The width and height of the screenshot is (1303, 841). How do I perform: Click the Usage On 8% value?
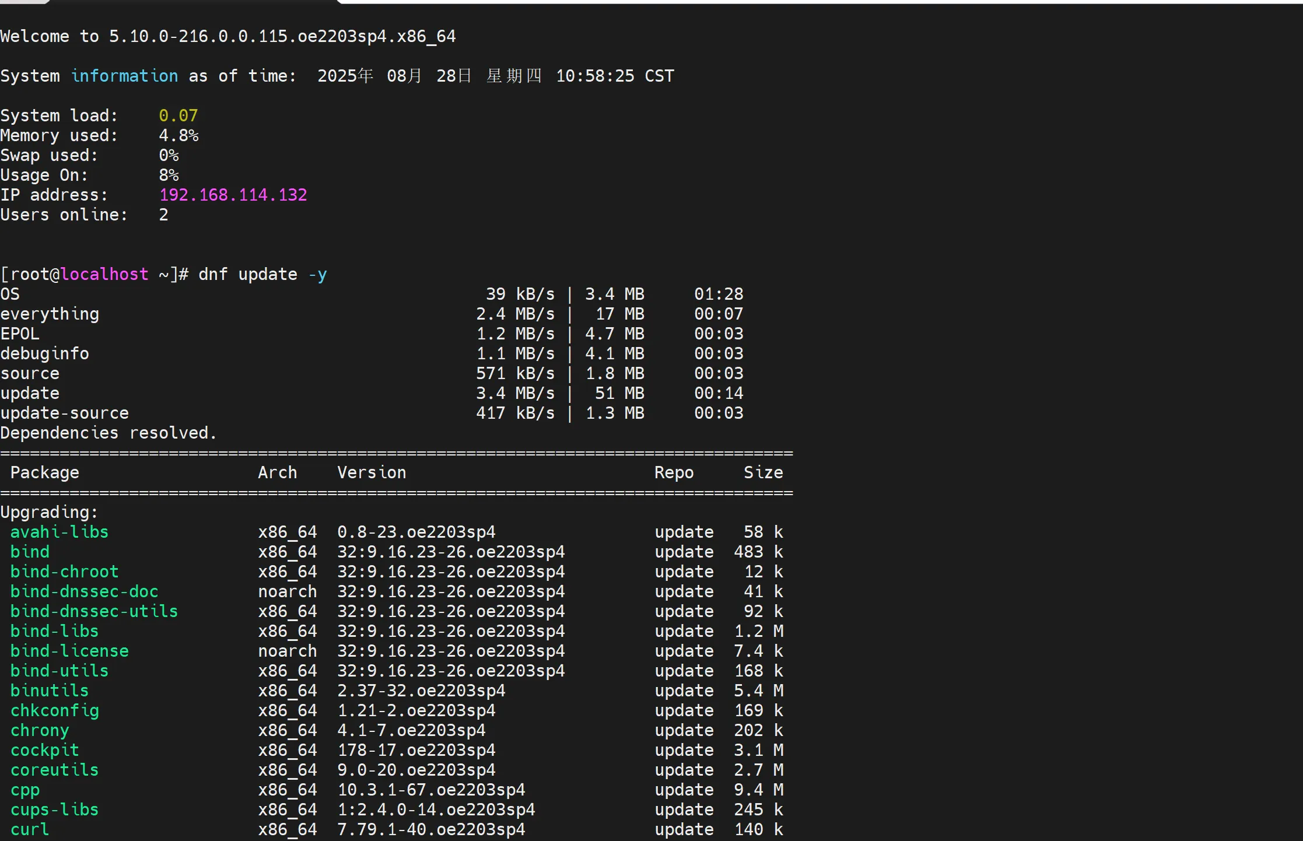click(169, 176)
